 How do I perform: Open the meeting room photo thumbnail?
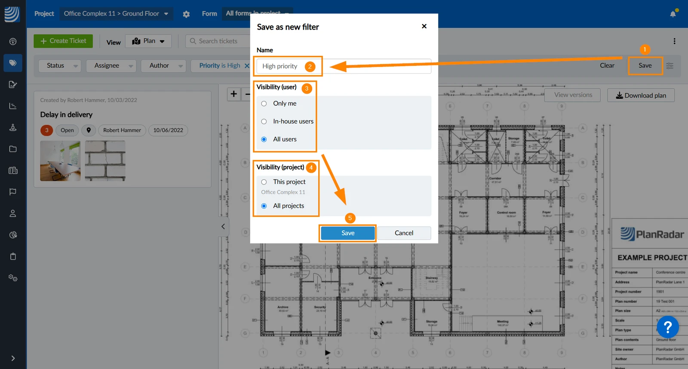(x=60, y=161)
